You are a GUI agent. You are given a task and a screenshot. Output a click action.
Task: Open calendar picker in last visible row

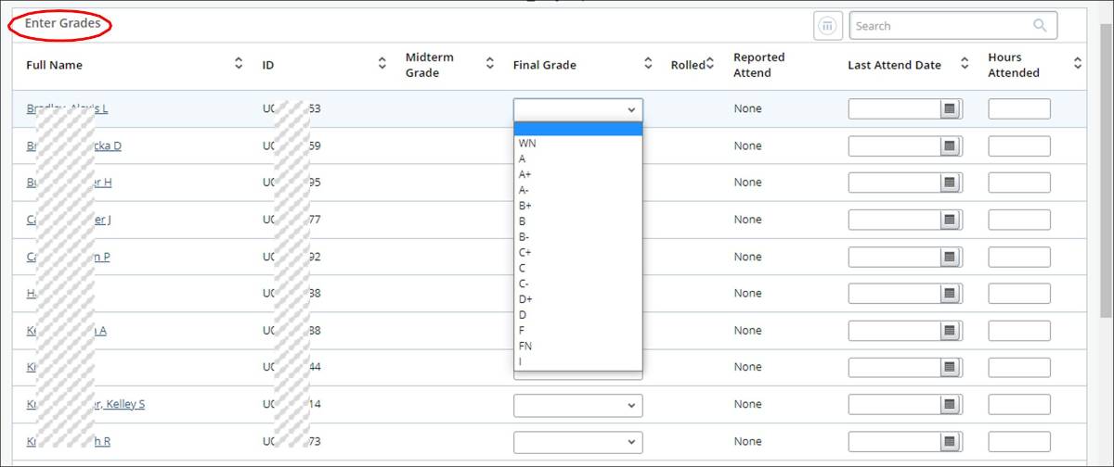pos(949,441)
